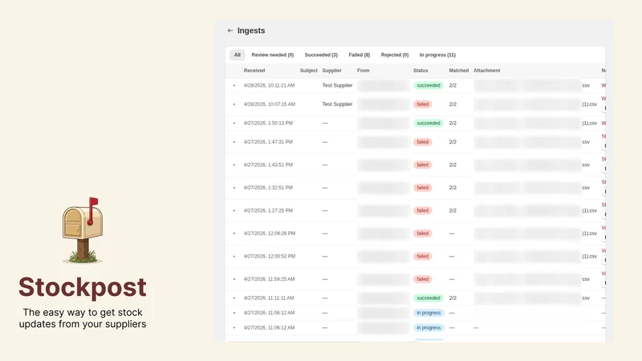Click the date 4/28/2026, 10:11:21 AM
This screenshot has height=361, width=642.
pyautogui.click(x=269, y=86)
